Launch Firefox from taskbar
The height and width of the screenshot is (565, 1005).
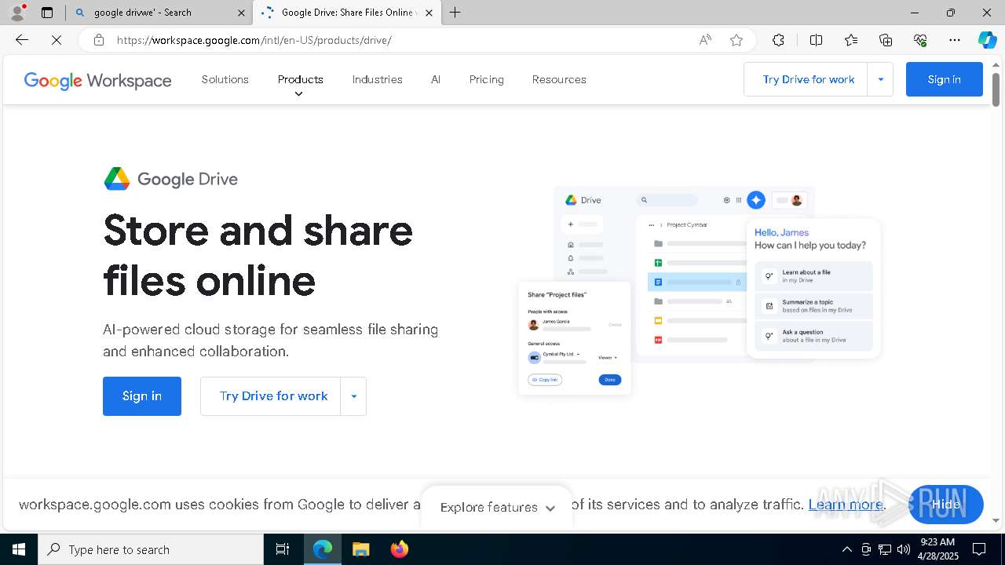point(399,549)
